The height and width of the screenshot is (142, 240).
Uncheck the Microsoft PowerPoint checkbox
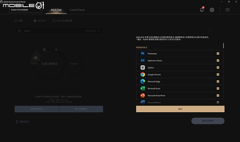pyautogui.click(x=218, y=95)
